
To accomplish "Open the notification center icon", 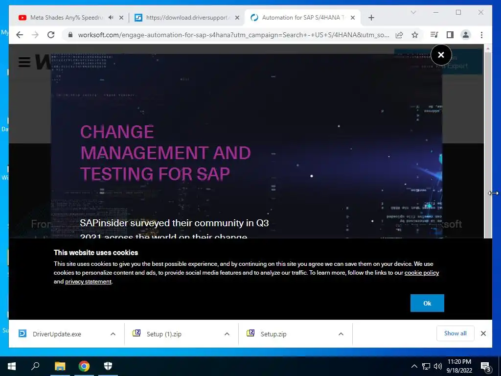I will [485, 367].
